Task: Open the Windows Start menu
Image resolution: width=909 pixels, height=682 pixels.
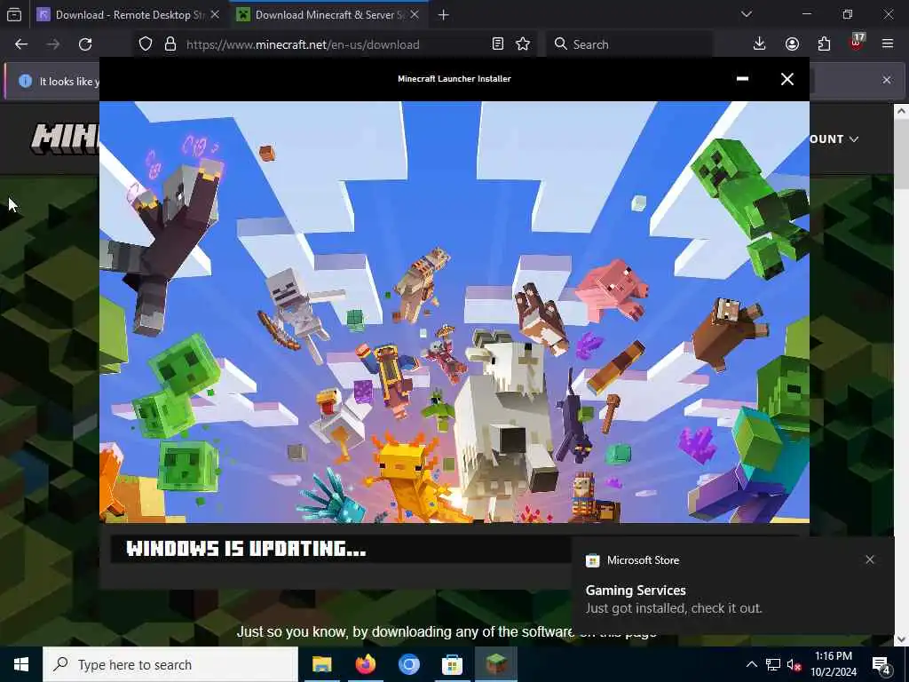Action: pos(21,664)
